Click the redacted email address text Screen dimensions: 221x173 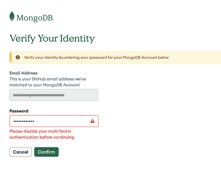click(38, 94)
